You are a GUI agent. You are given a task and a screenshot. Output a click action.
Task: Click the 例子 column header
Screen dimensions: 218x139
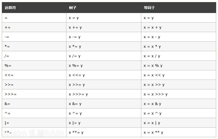coord(72,8)
